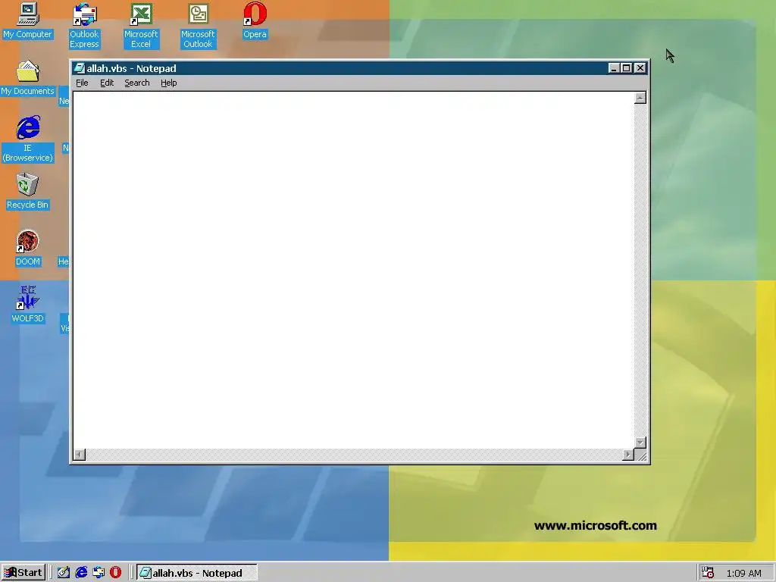This screenshot has height=582, width=776.
Task: Select the Opera desktop shortcut
Action: [x=255, y=20]
